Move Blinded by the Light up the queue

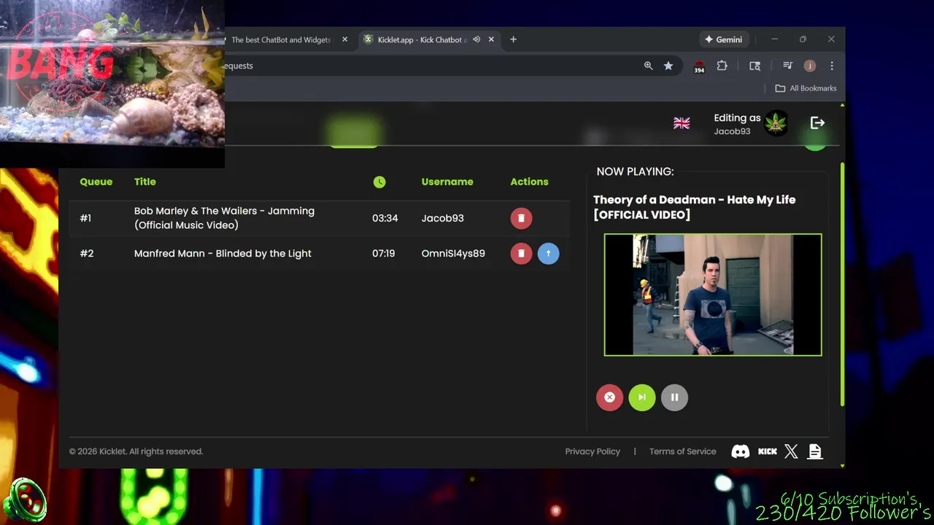548,253
